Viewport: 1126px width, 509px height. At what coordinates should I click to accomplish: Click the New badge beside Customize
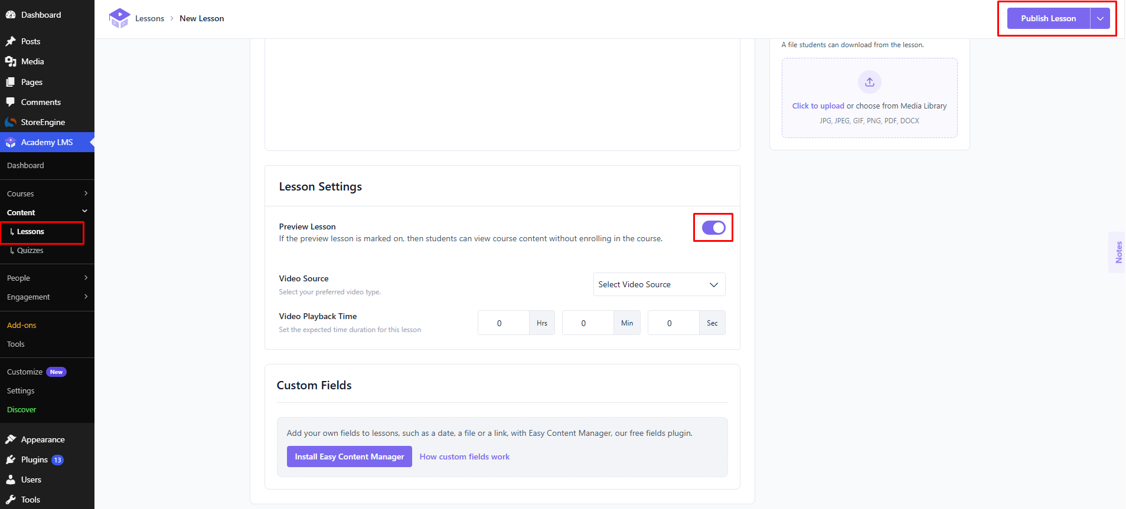(56, 372)
